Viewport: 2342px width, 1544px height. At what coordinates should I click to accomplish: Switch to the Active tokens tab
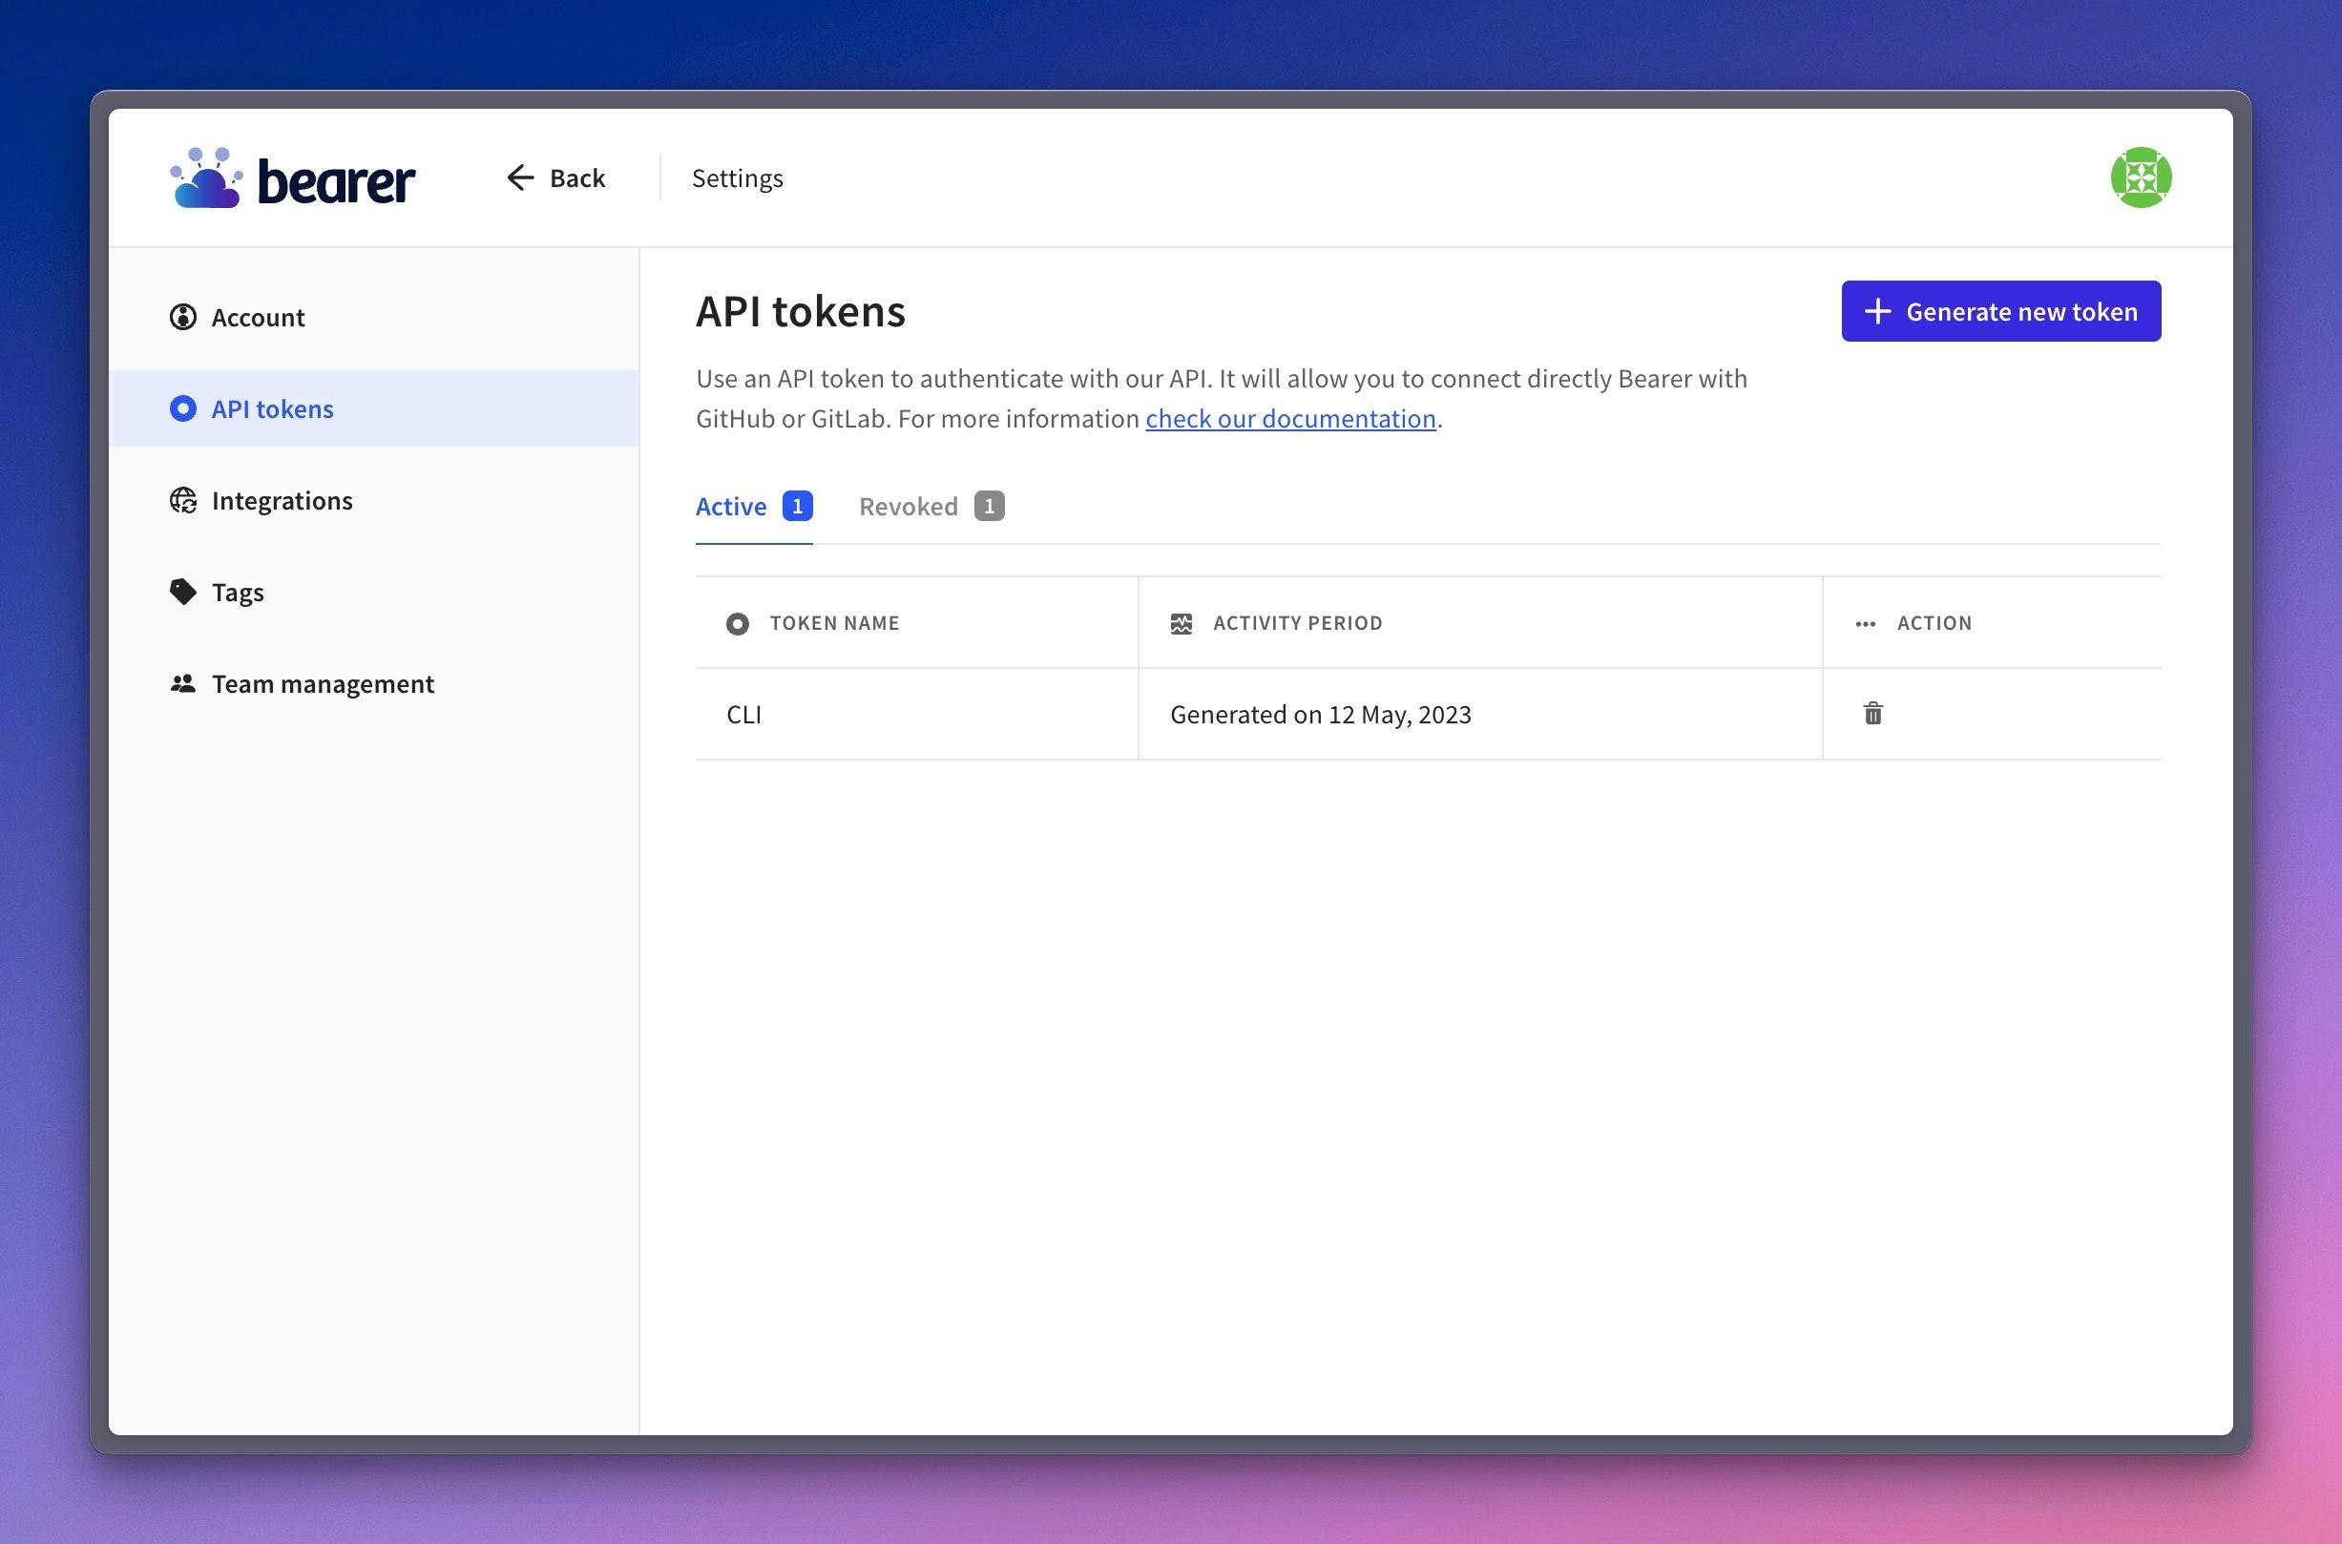753,506
